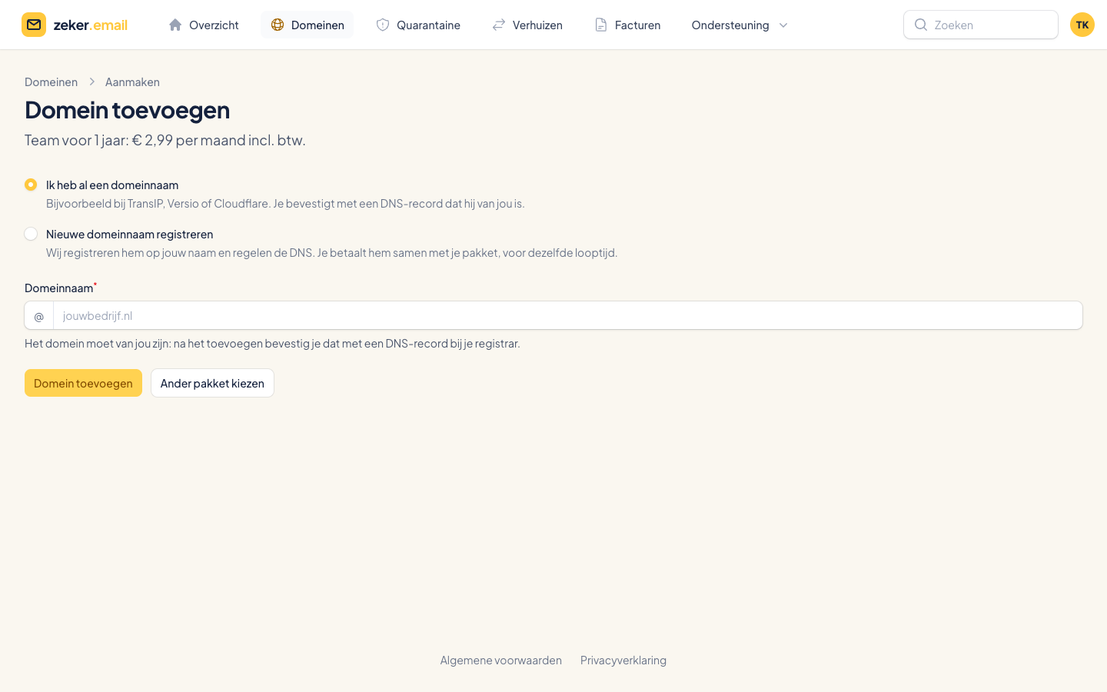Click the zeker.email envelope logo icon
The image size is (1107, 692).
34,25
